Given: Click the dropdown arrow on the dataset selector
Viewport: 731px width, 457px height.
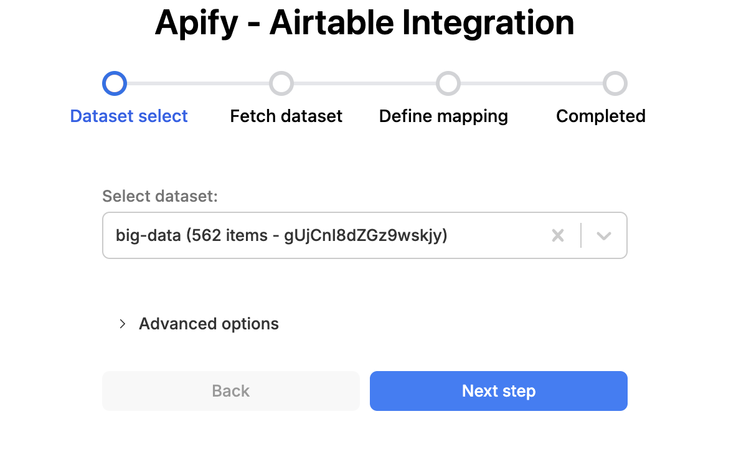Looking at the screenshot, I should pyautogui.click(x=603, y=235).
